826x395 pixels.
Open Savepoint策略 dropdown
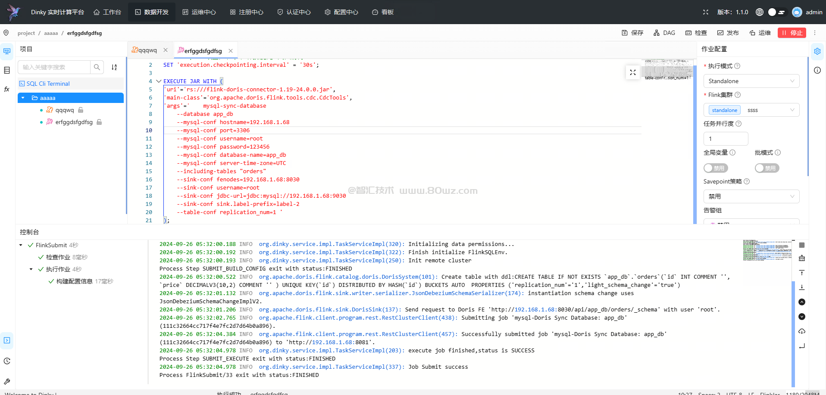(x=751, y=196)
